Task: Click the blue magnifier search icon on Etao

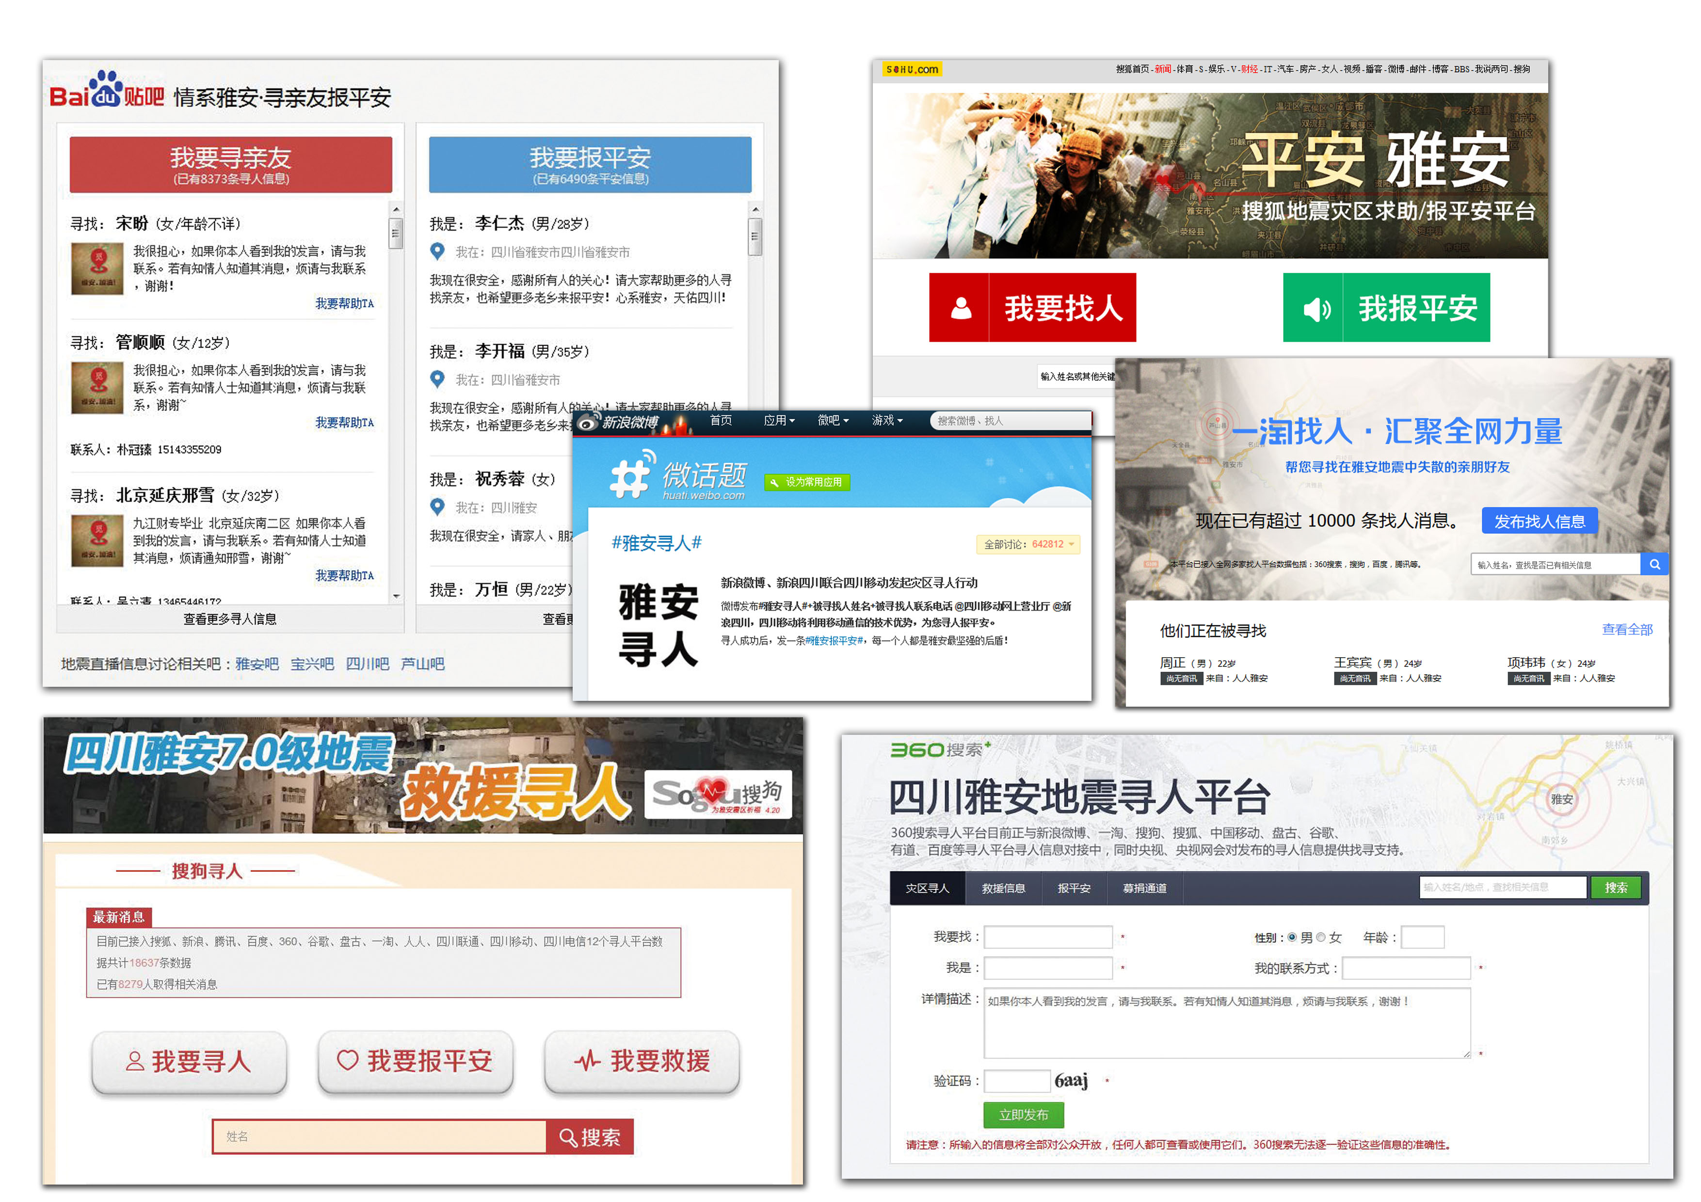Action: pyautogui.click(x=1654, y=564)
